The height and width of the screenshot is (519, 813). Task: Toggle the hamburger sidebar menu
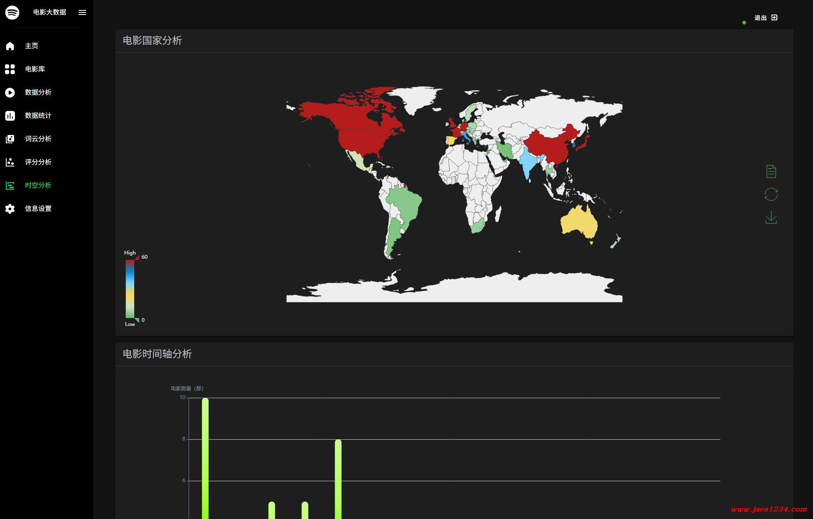(x=82, y=12)
